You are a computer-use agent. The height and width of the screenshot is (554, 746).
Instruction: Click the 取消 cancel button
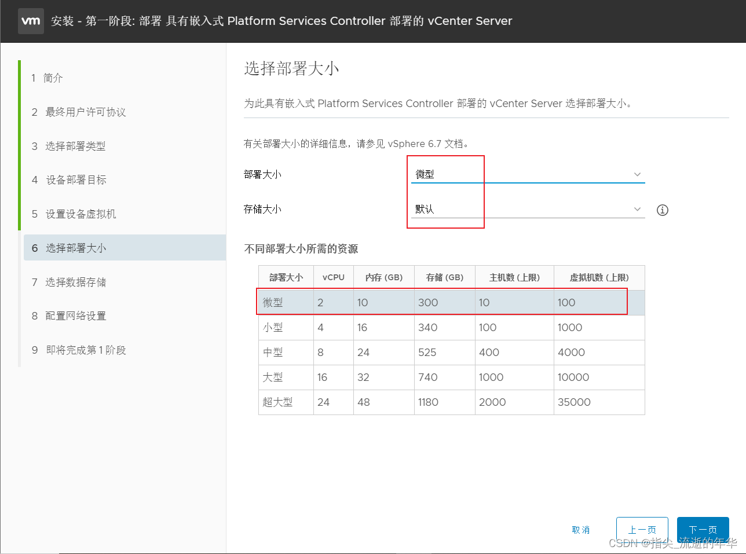[580, 530]
